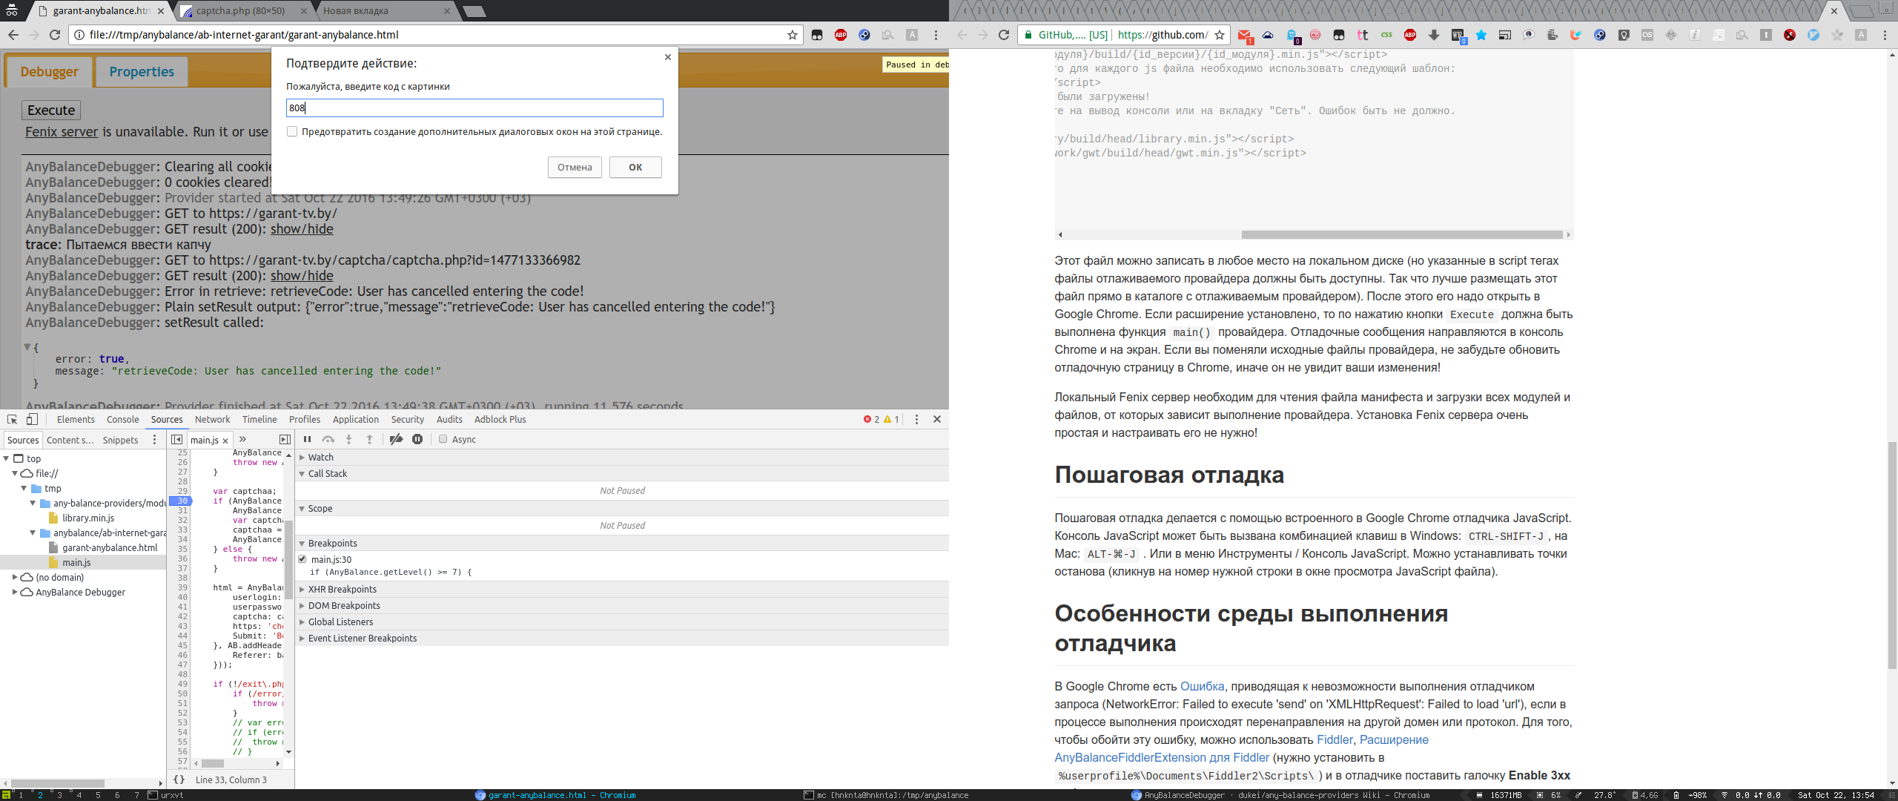Click the 'tt' extension icon in the GitHub window

point(1363,35)
